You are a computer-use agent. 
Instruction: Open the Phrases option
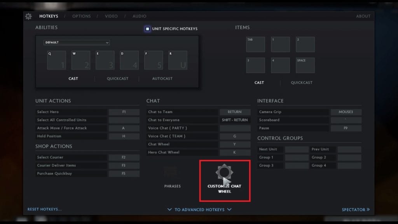coord(172,186)
